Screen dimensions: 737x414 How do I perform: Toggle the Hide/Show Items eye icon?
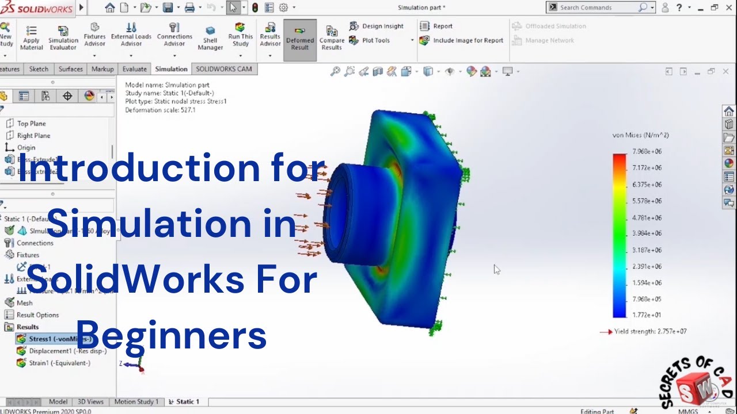(x=450, y=71)
